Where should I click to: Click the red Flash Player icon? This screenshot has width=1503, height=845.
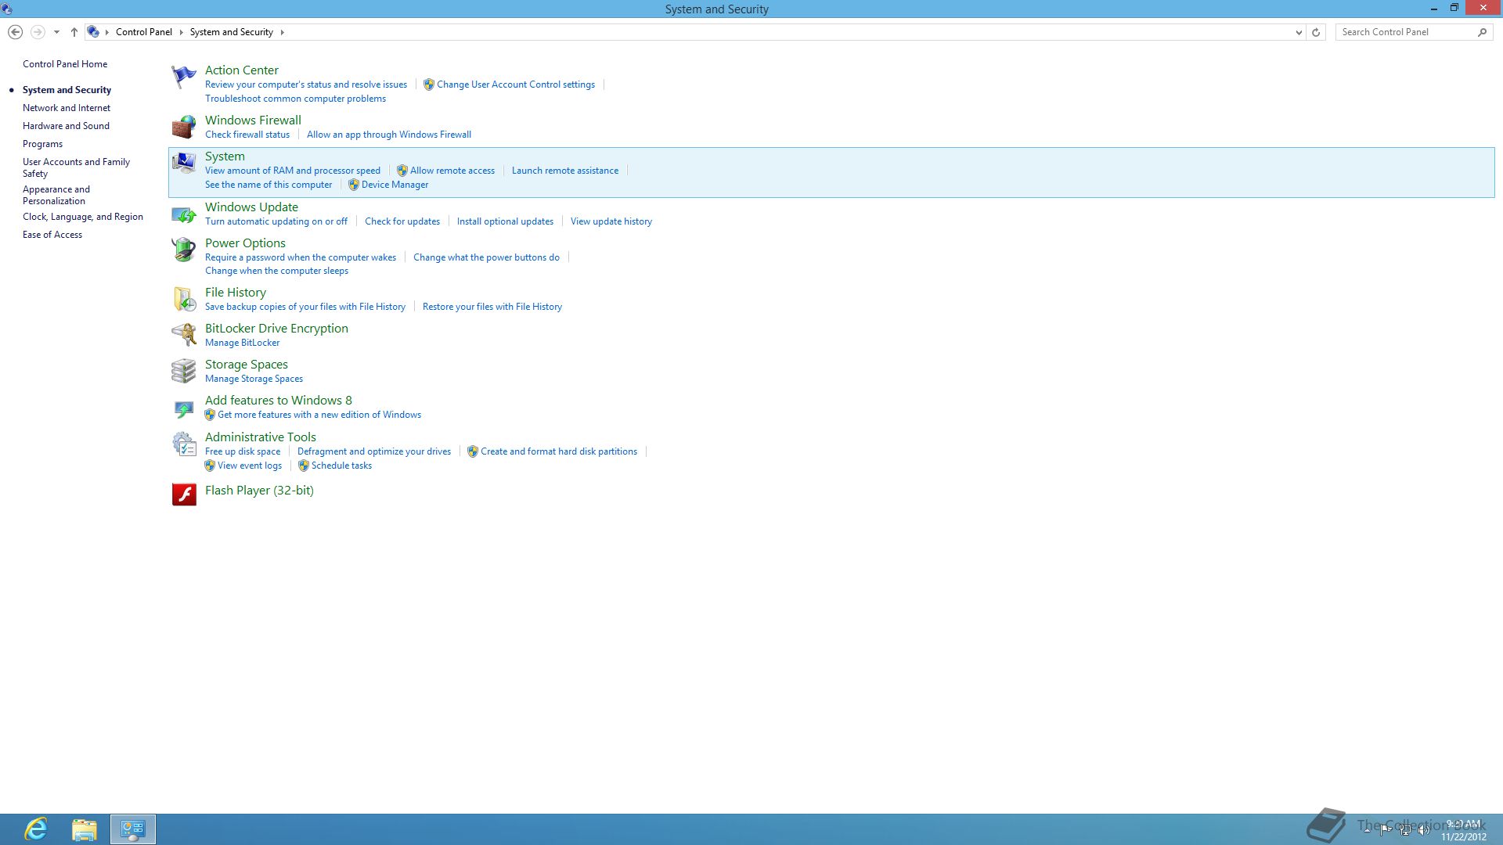coord(183,494)
